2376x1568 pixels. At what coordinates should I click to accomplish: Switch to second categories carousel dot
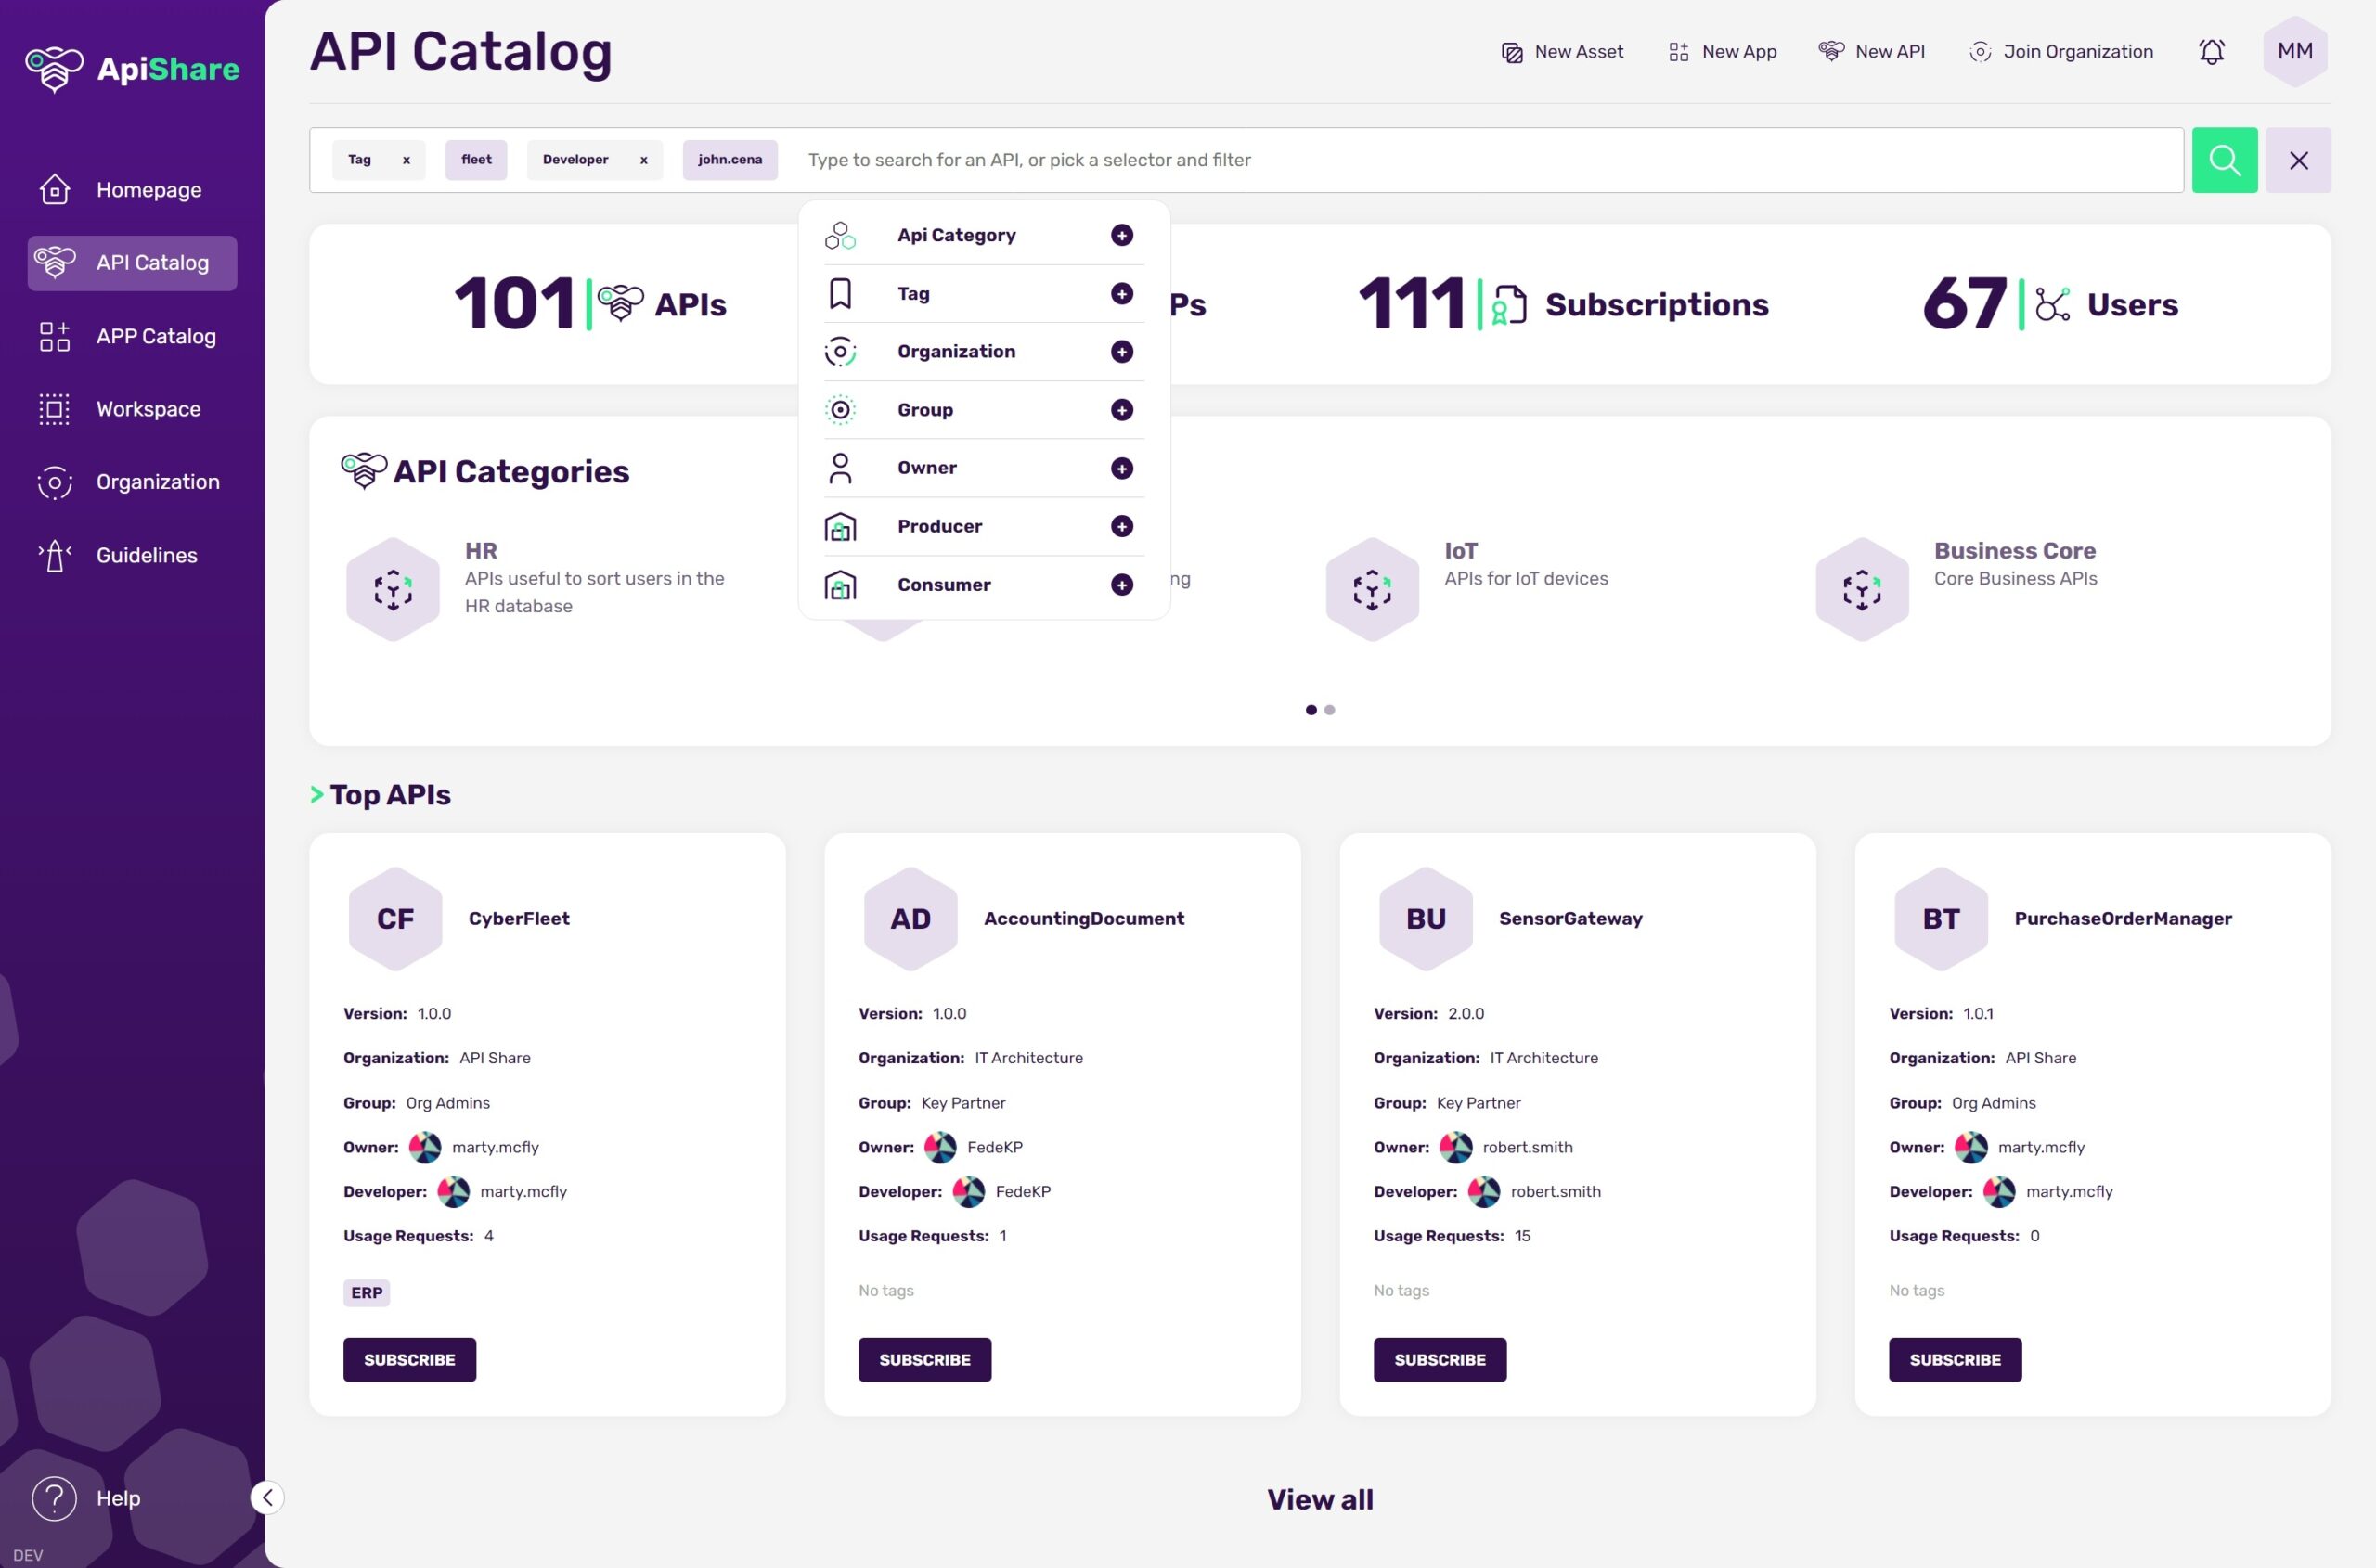tap(1330, 710)
